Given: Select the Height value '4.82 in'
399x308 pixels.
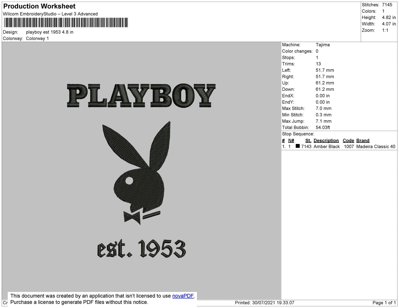Looking at the screenshot, I should click(389, 17).
